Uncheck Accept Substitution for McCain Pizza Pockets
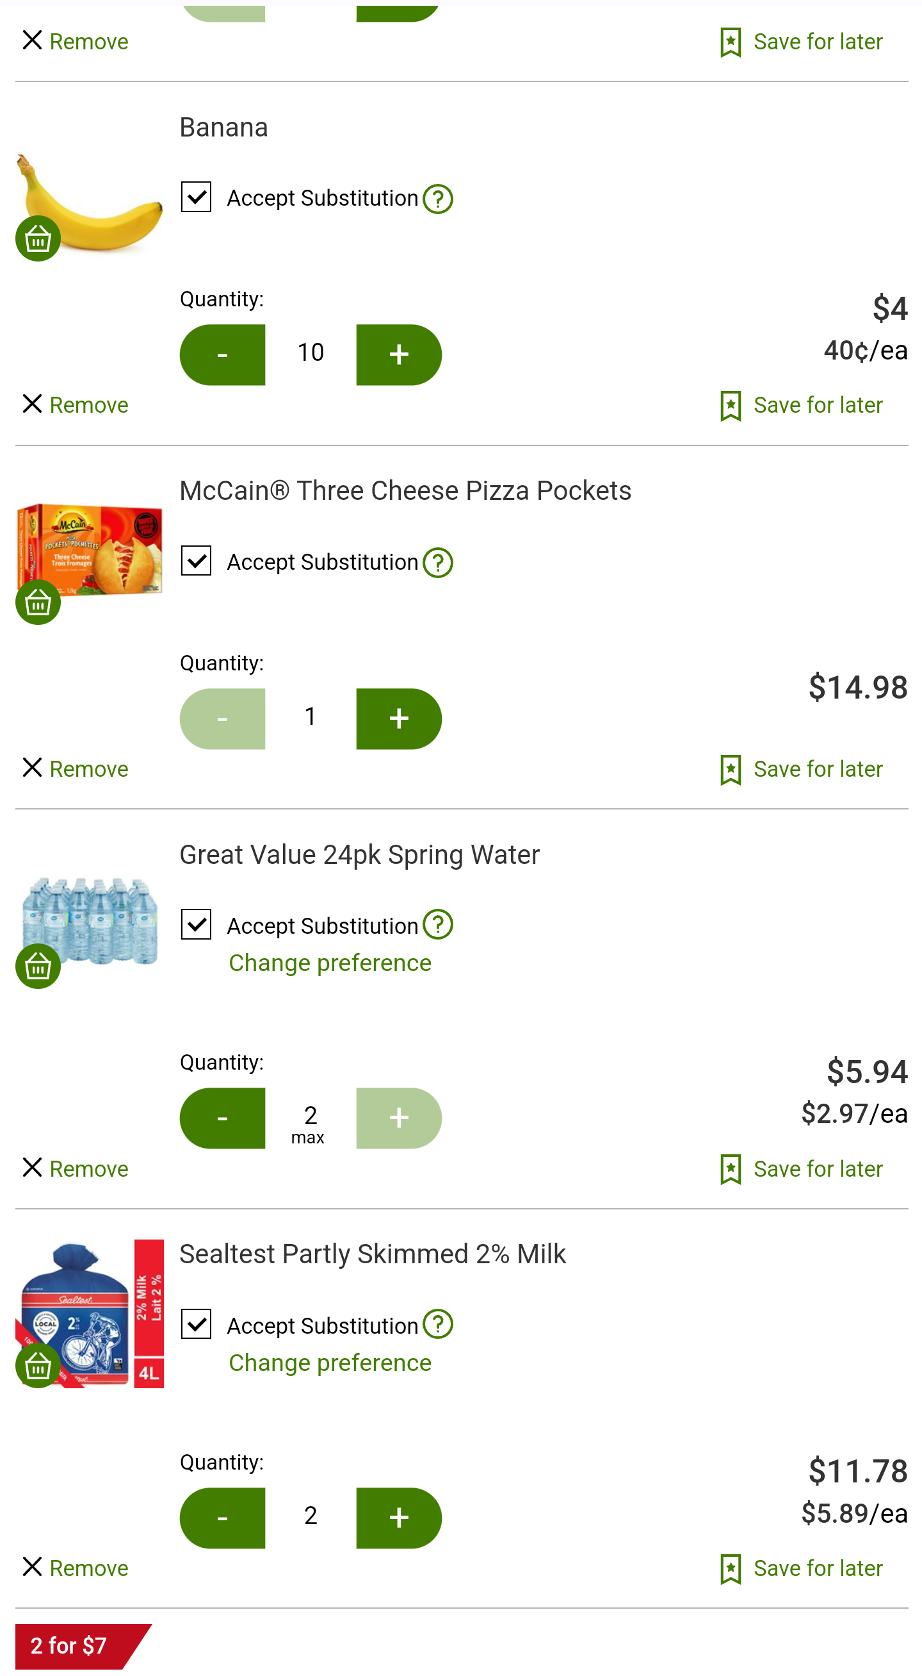The height and width of the screenshot is (1676, 922). pyautogui.click(x=196, y=561)
